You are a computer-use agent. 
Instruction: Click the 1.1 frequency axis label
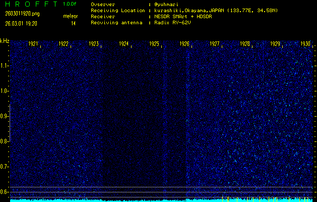(4, 66)
